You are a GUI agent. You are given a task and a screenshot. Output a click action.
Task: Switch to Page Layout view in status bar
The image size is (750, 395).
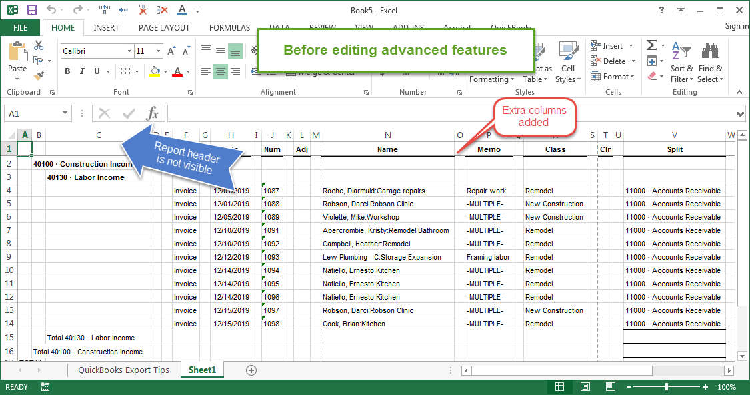point(585,386)
